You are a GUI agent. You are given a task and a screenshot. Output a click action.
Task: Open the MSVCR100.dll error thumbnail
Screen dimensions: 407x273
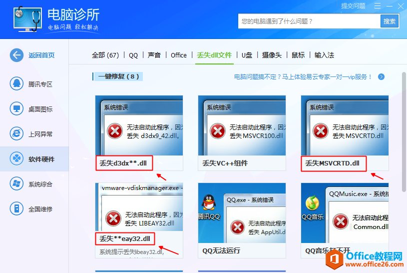242,125
